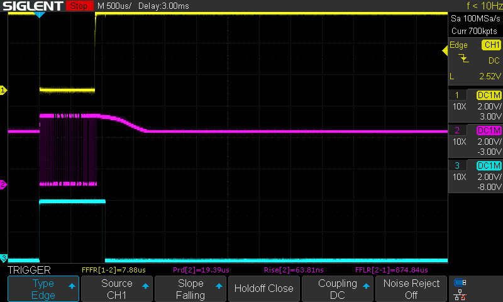503x302 pixels.
Task: Select the Prd[2]=19.39us measurement
Action: (201, 271)
